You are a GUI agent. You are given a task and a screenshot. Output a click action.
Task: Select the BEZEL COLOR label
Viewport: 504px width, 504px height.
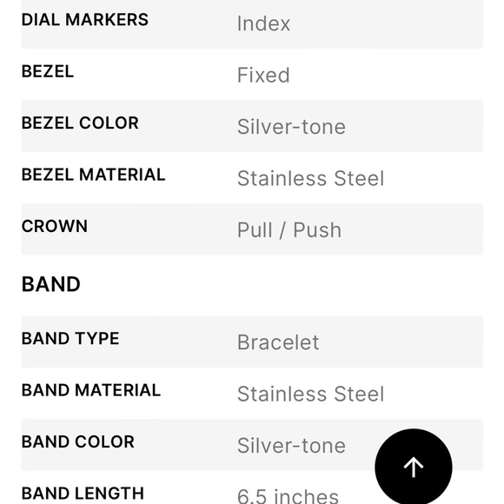(x=80, y=123)
